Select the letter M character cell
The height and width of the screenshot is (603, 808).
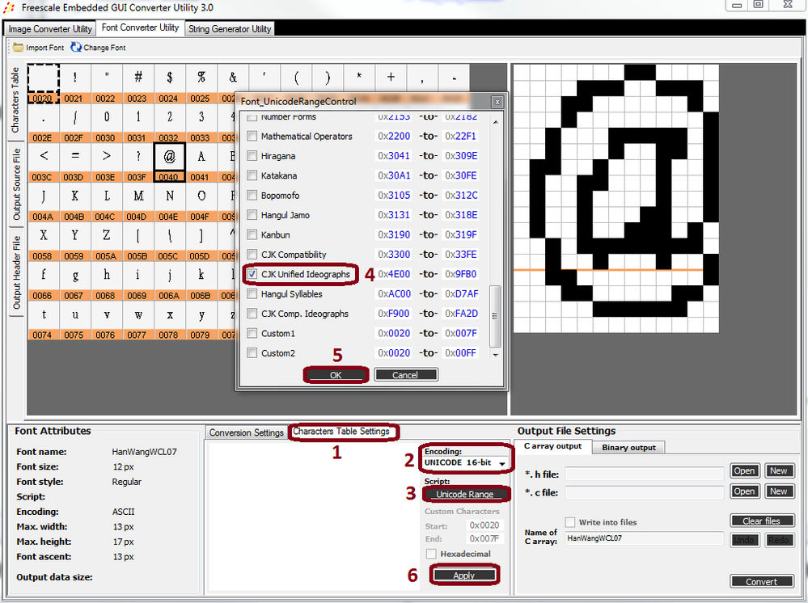[x=137, y=202]
